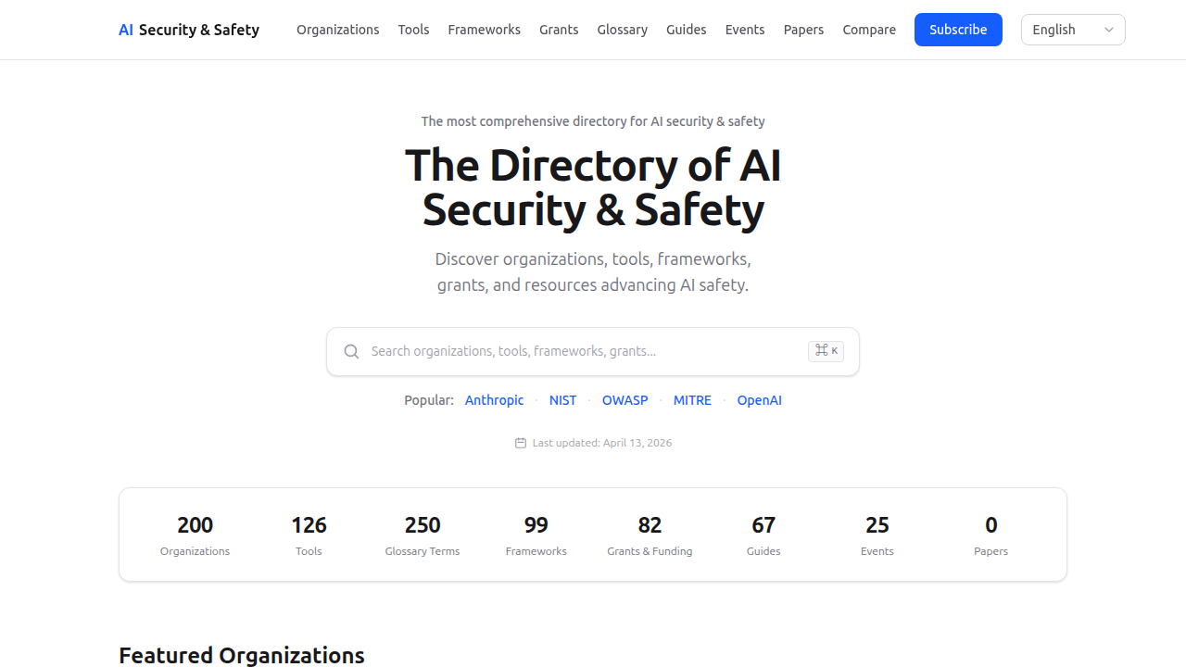Go to AI Security & Safety home logo

pos(189,30)
